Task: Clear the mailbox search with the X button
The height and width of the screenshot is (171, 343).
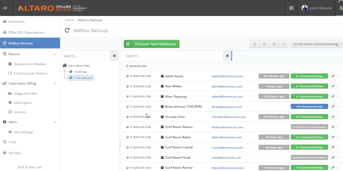Action: (227, 56)
